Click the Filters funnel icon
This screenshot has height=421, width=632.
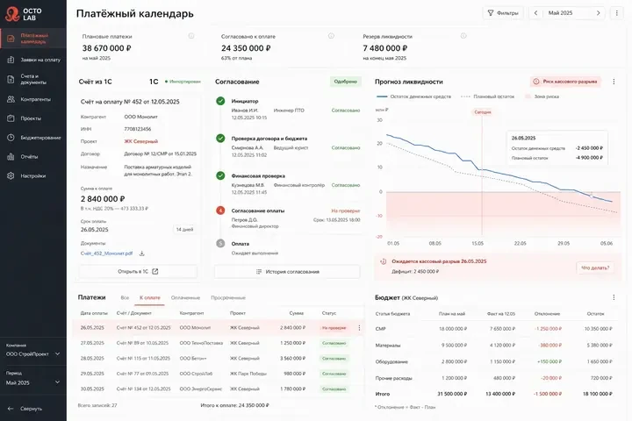[x=491, y=13]
